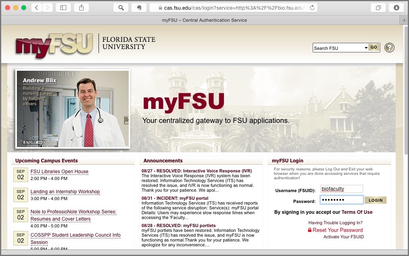Click the Evernote elephant extension icon
The width and height of the screenshot is (409, 256).
(x=139, y=8)
